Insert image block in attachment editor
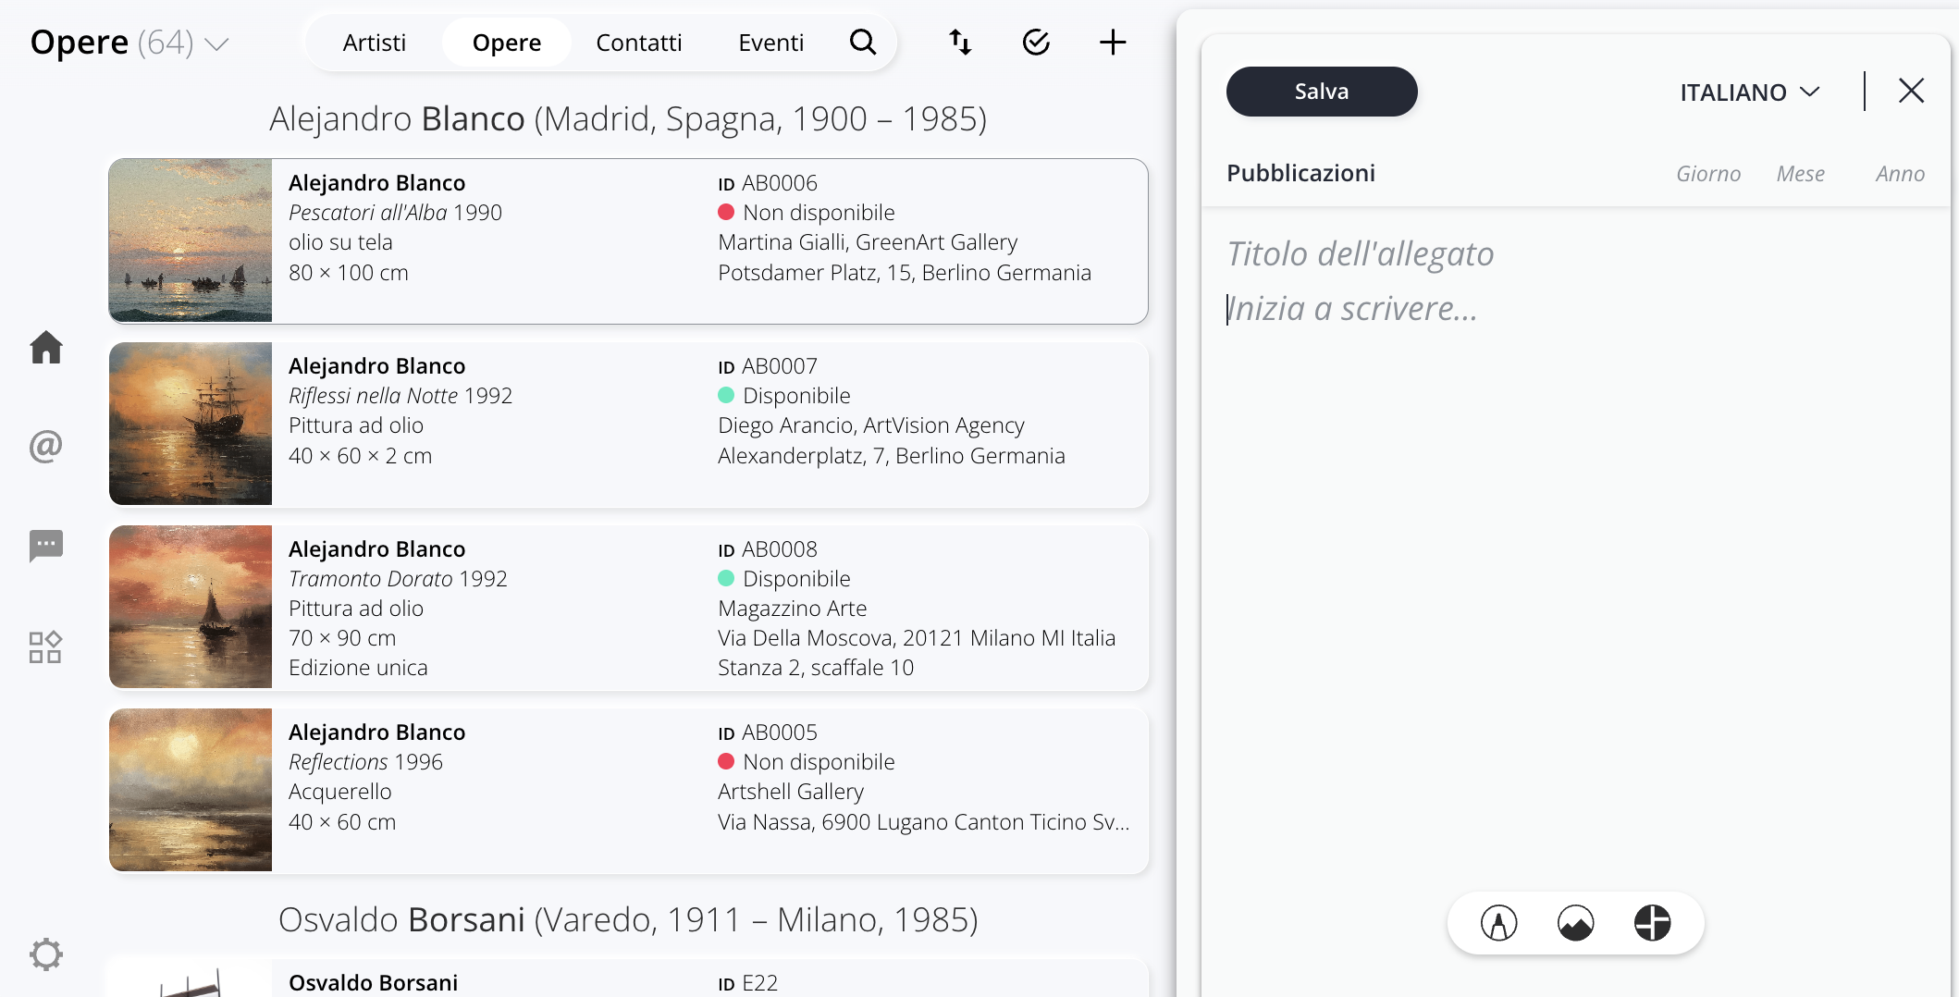 pyautogui.click(x=1575, y=922)
